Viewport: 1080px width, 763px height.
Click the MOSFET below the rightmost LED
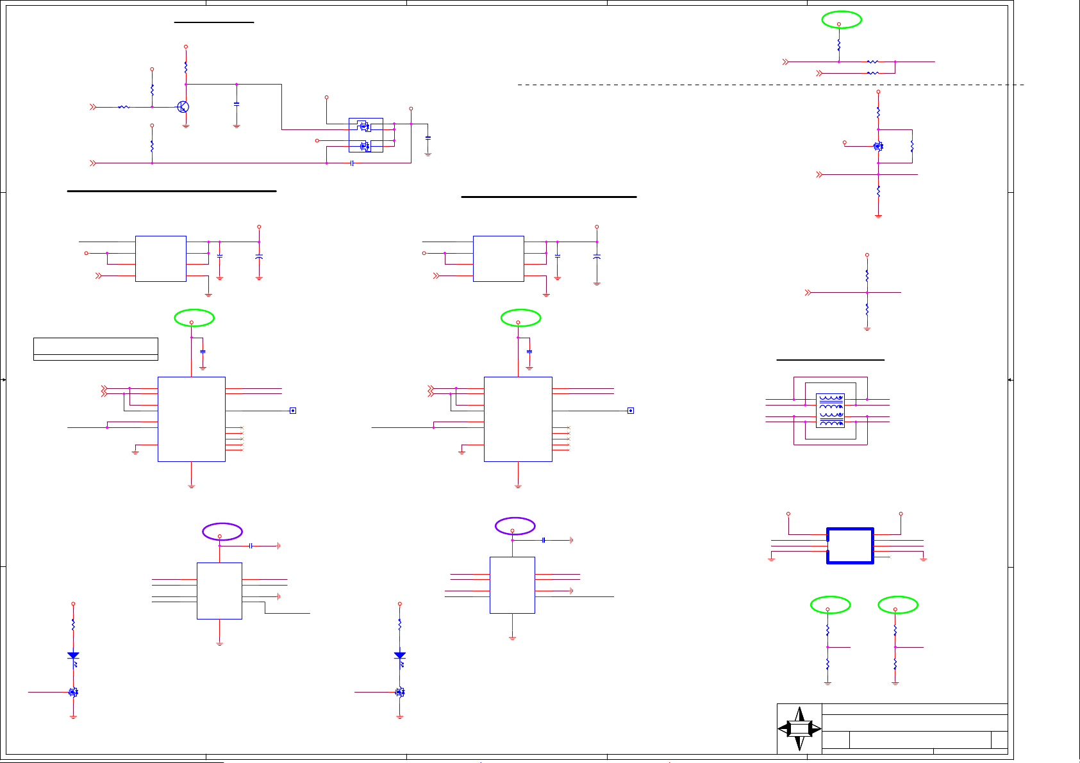(x=400, y=692)
